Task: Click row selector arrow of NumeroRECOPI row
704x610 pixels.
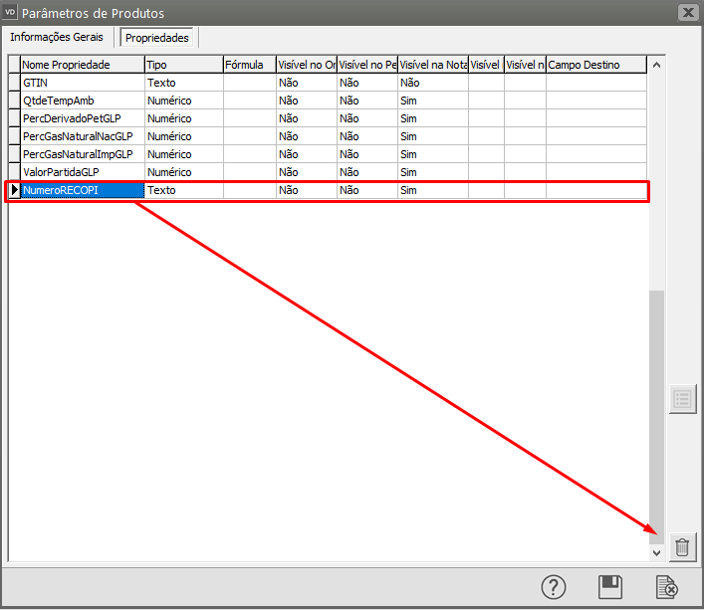Action: 14,190
